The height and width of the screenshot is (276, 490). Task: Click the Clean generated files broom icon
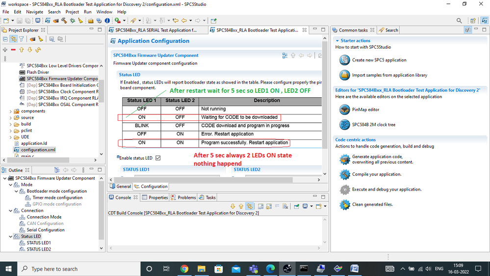344,204
